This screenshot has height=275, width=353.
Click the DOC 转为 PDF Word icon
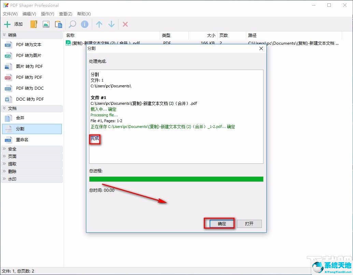point(8,99)
